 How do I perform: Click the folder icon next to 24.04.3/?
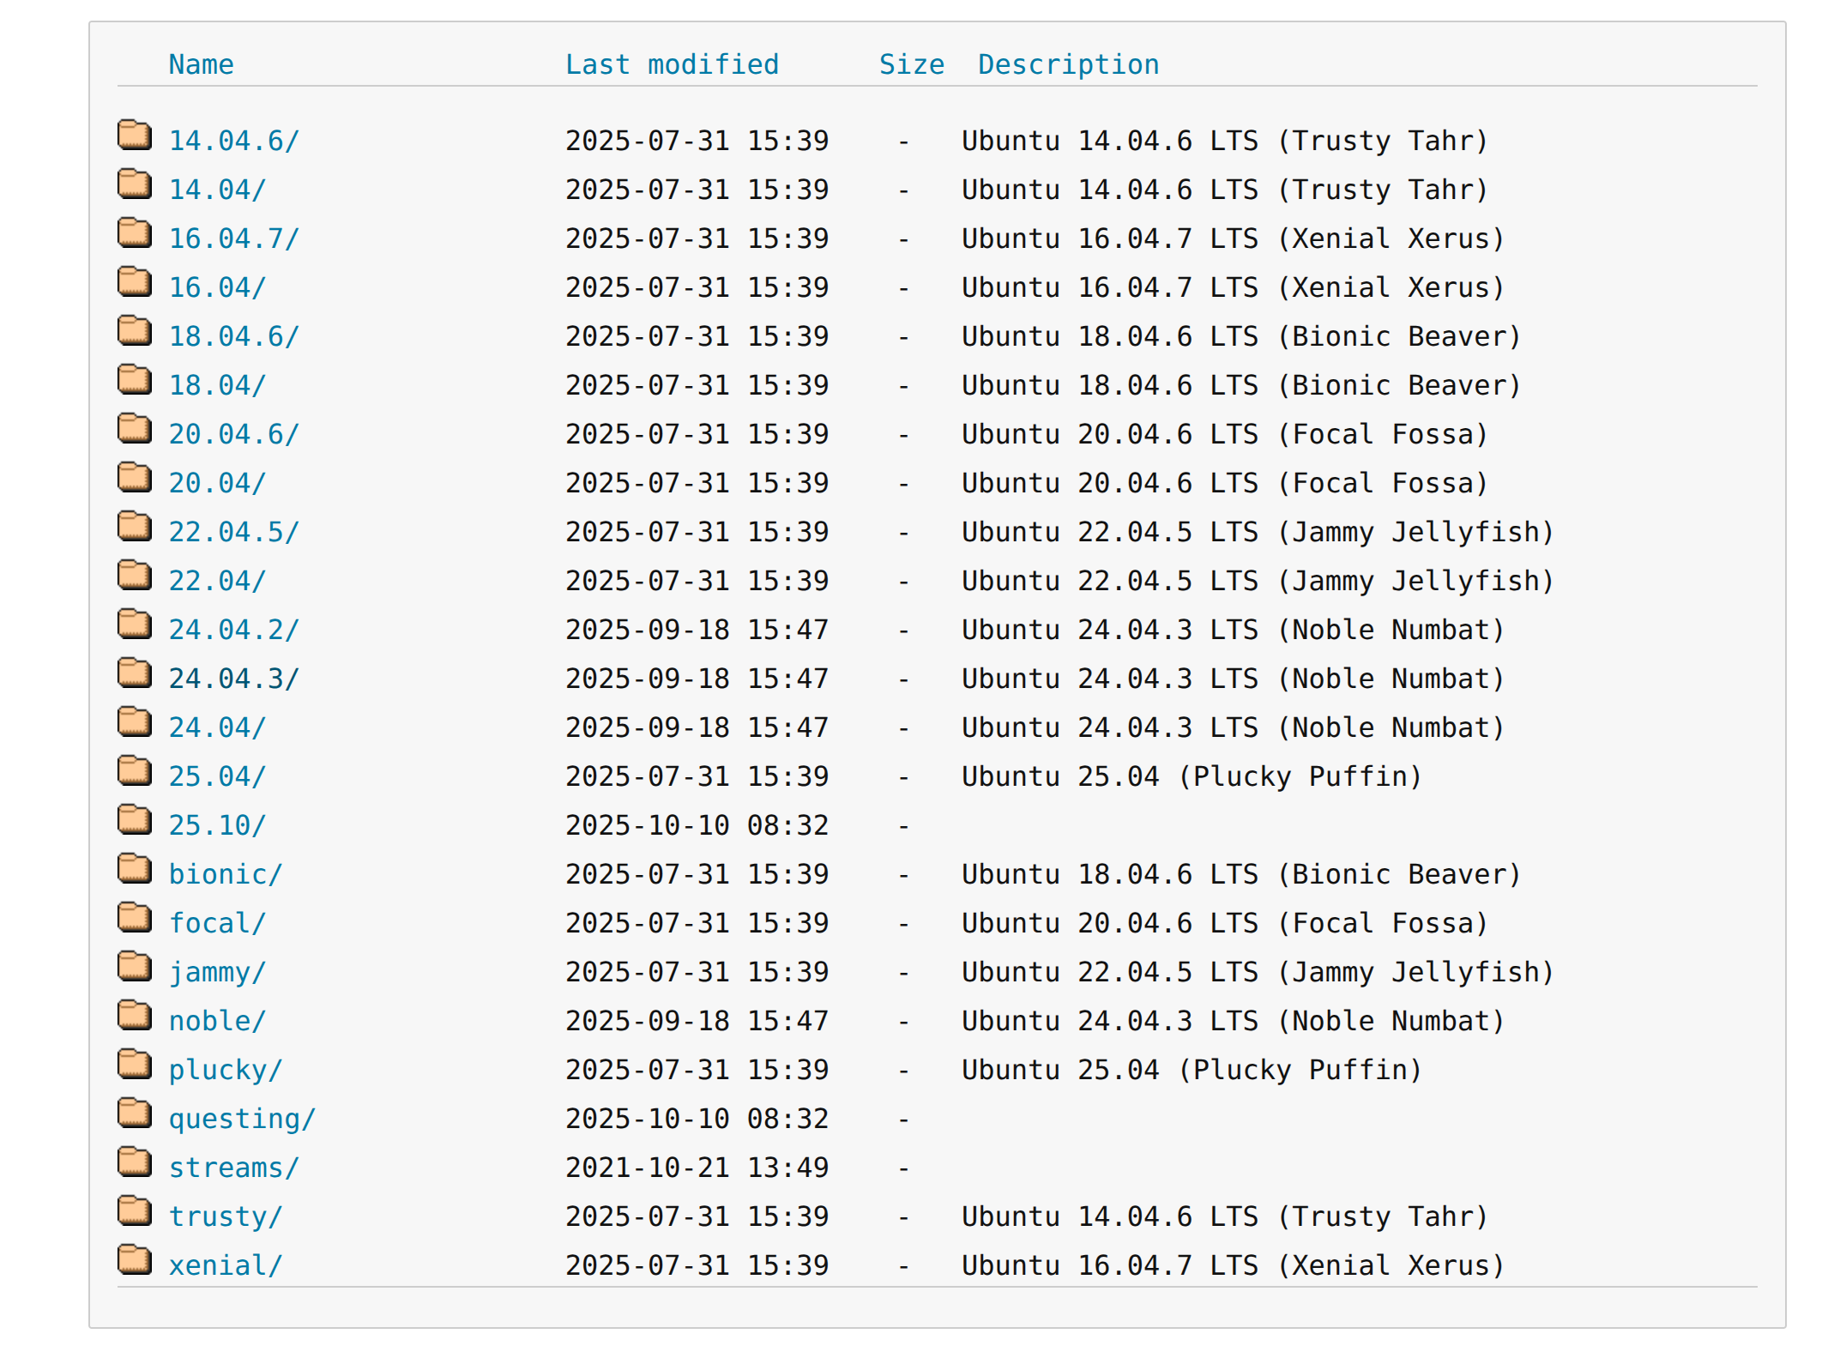click(135, 673)
